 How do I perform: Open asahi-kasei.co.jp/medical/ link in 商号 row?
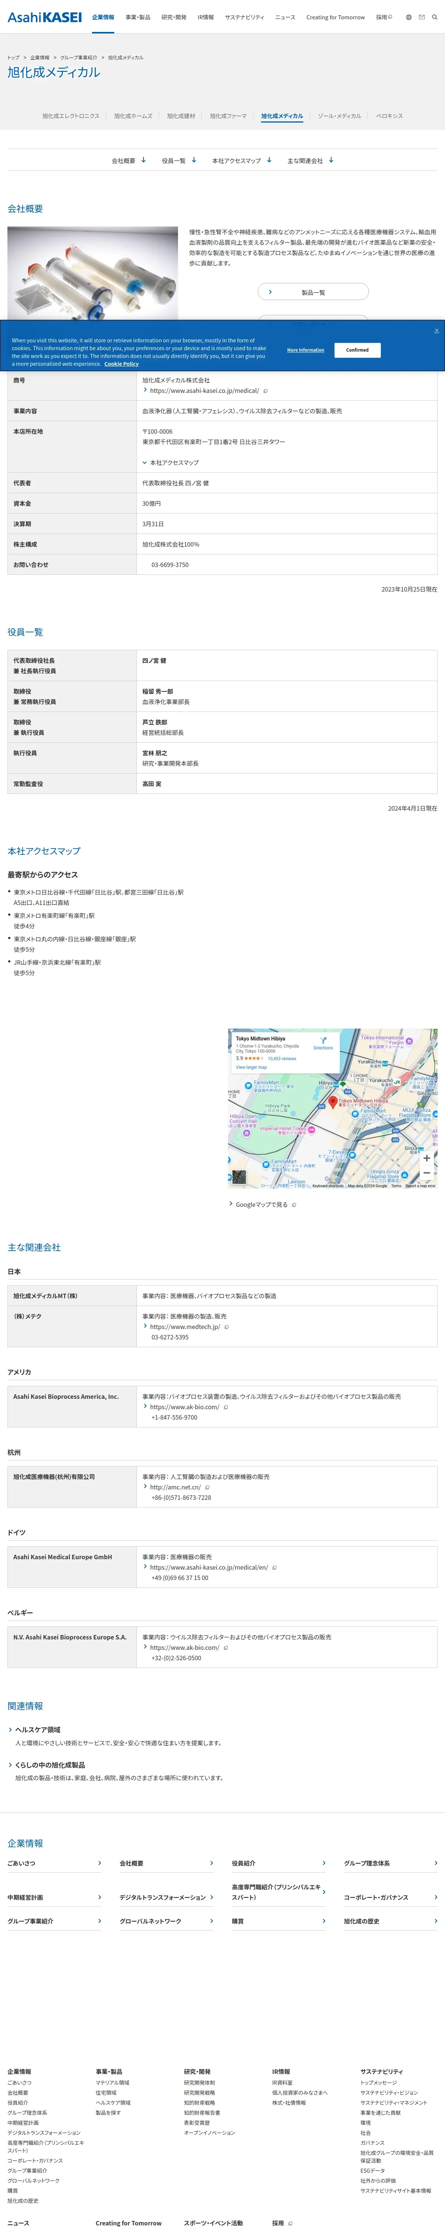click(x=204, y=391)
